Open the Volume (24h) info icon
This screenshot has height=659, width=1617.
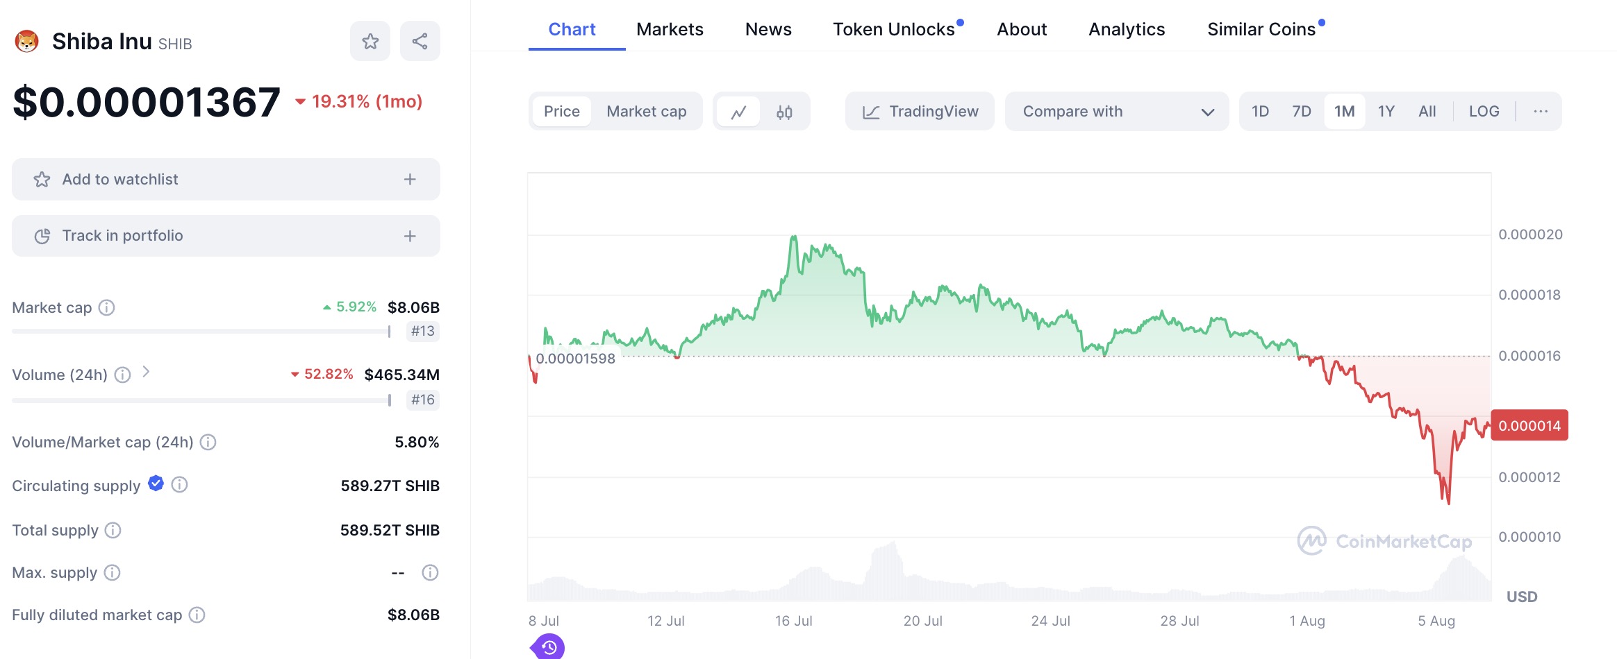pos(122,375)
